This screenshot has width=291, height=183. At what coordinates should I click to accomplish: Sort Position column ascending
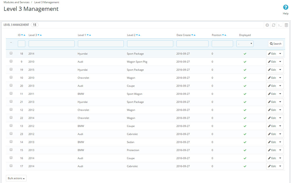(225, 35)
